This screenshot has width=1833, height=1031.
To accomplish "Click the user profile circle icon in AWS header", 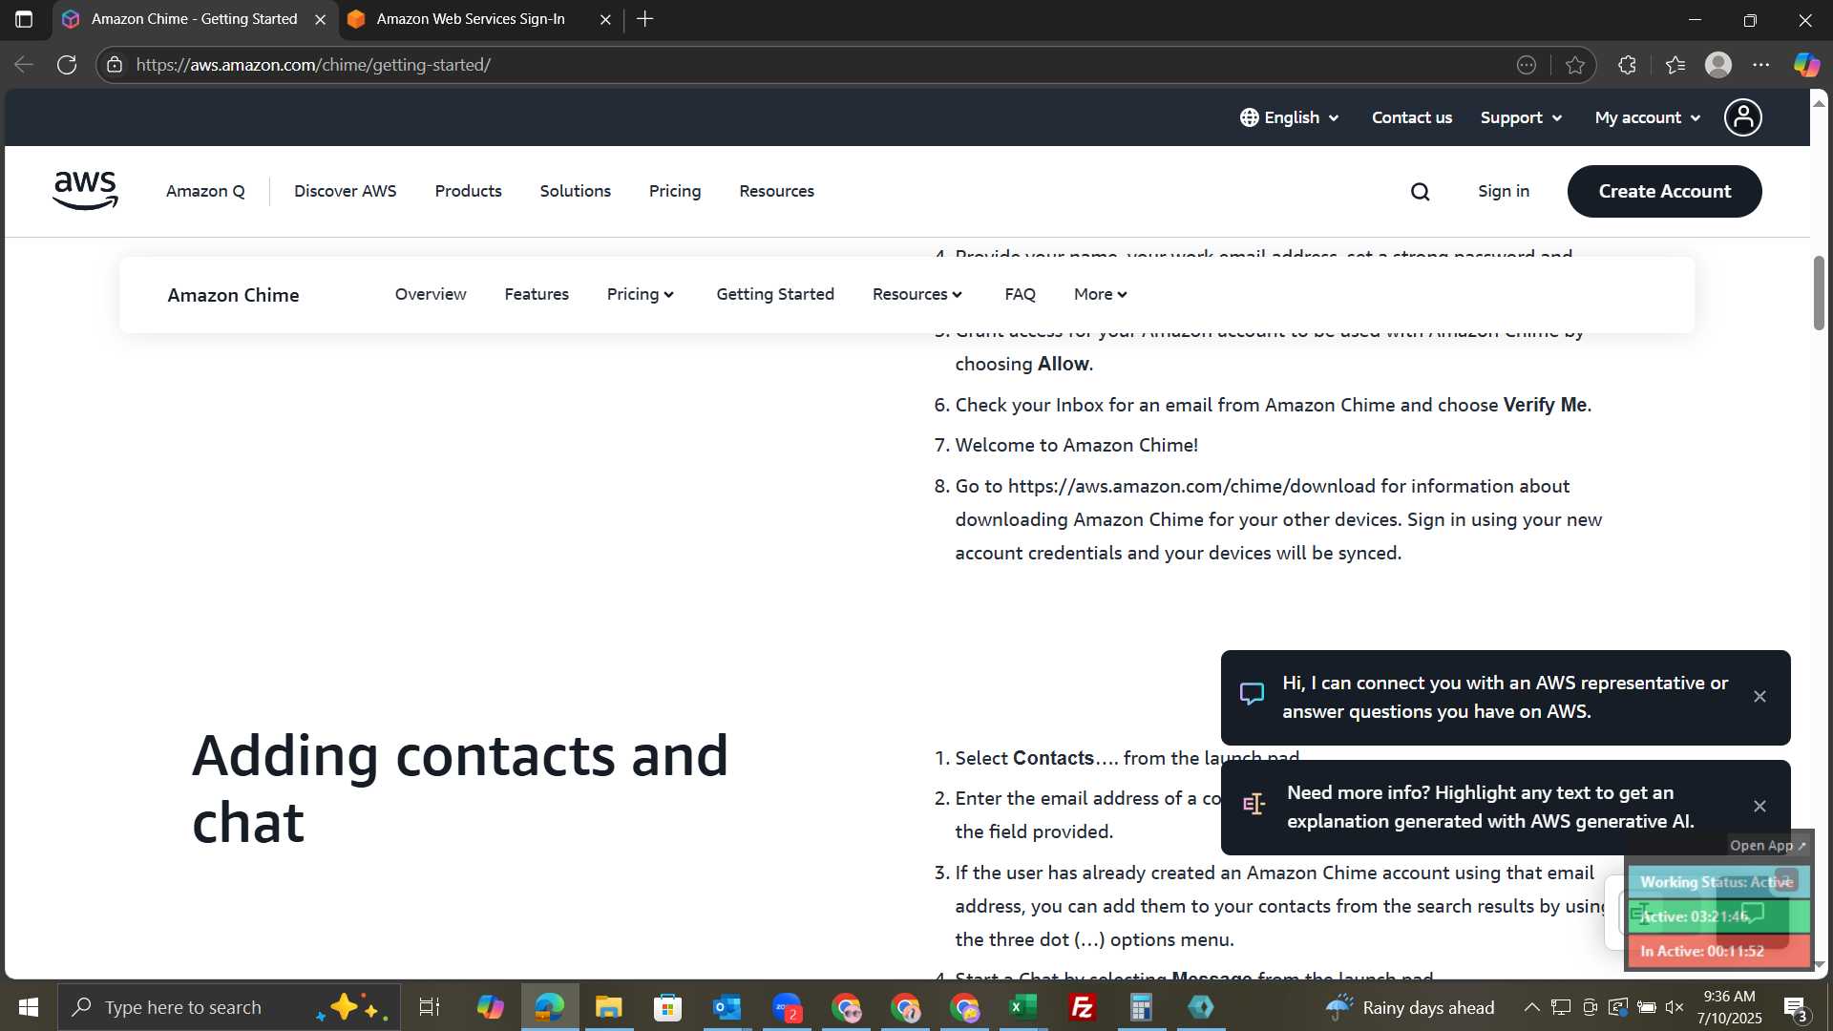I will [x=1742, y=117].
